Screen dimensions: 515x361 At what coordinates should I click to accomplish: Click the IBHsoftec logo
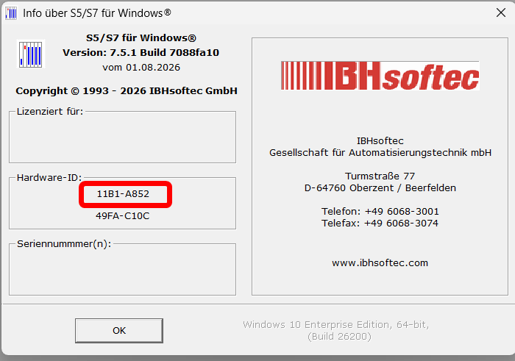tap(380, 76)
